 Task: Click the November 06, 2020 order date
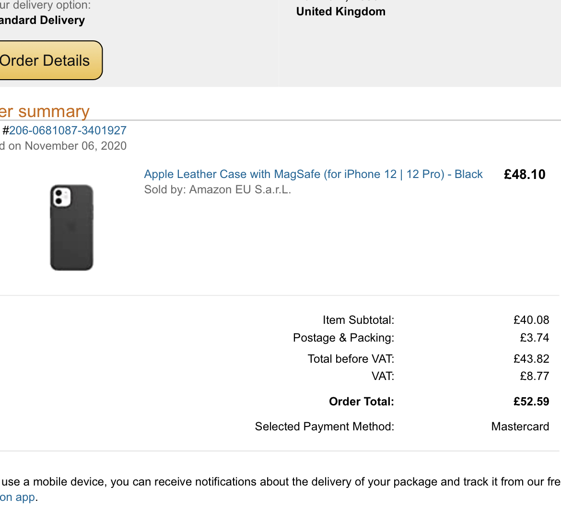click(x=75, y=146)
